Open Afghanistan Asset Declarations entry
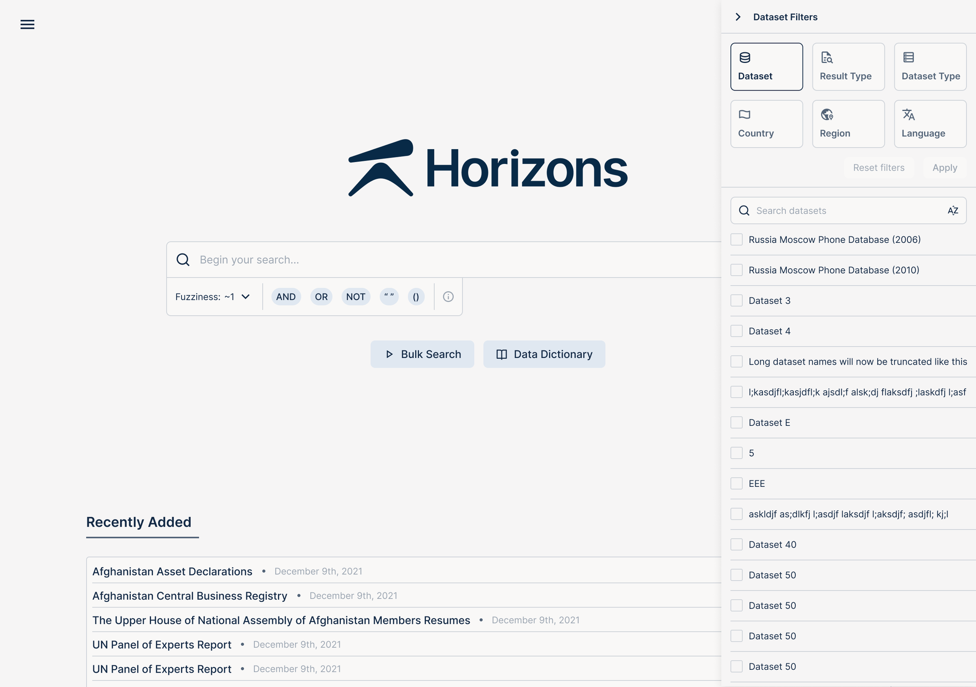This screenshot has width=976, height=687. pos(172,571)
